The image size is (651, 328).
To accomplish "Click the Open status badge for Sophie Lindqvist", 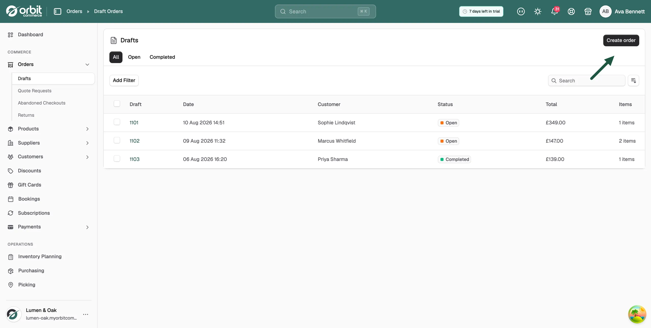I will (449, 123).
